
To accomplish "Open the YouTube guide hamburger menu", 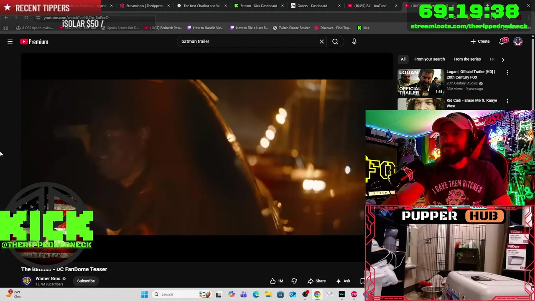I will click(x=10, y=41).
